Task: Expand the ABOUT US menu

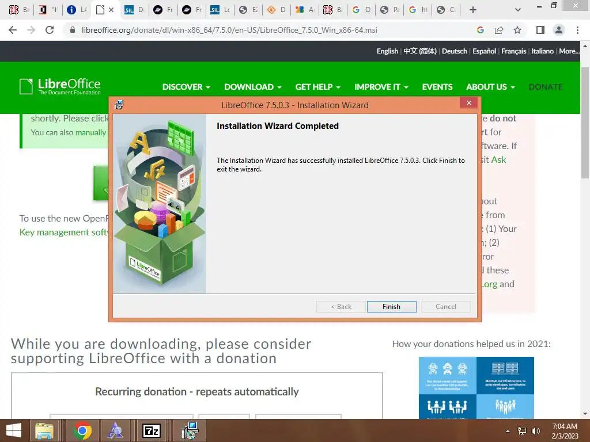Action: click(x=490, y=87)
